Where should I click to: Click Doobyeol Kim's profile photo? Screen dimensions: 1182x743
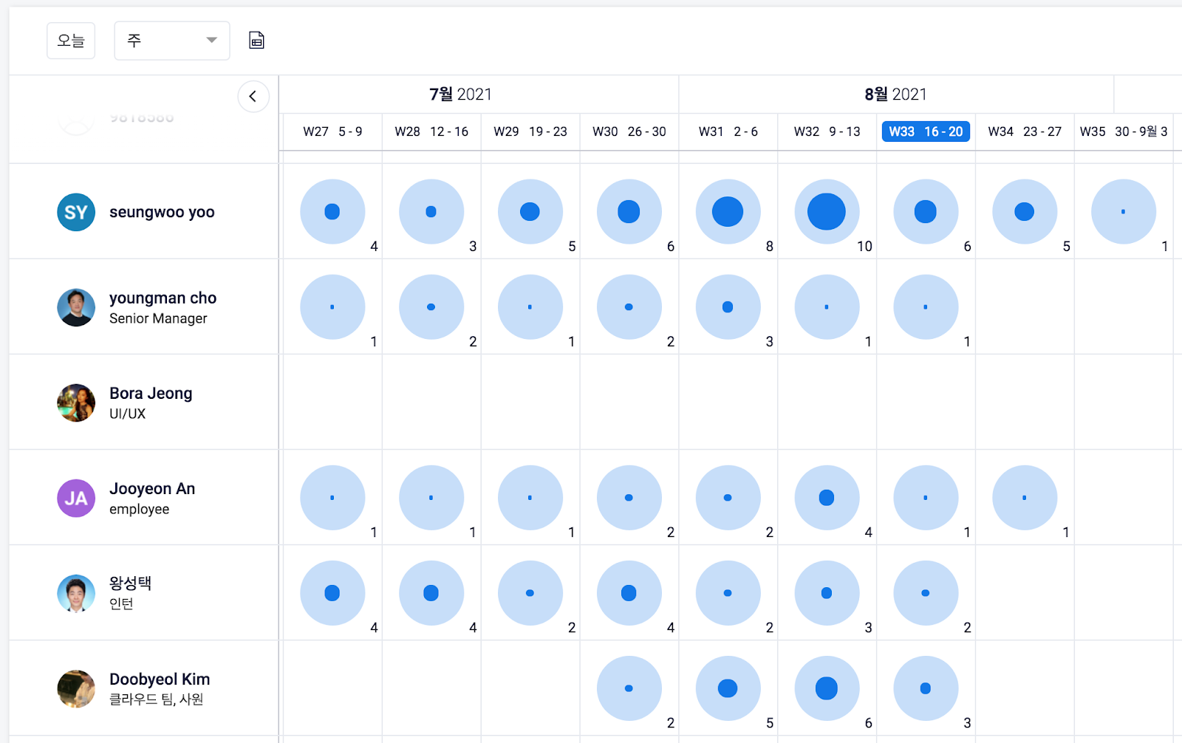tap(76, 689)
